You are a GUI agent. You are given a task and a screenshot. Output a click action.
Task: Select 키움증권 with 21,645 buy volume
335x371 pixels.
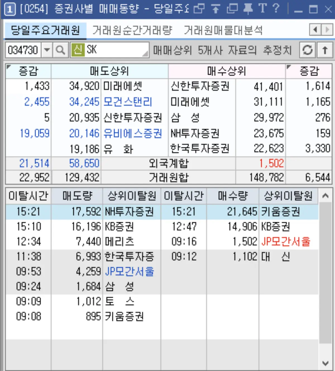281,211
